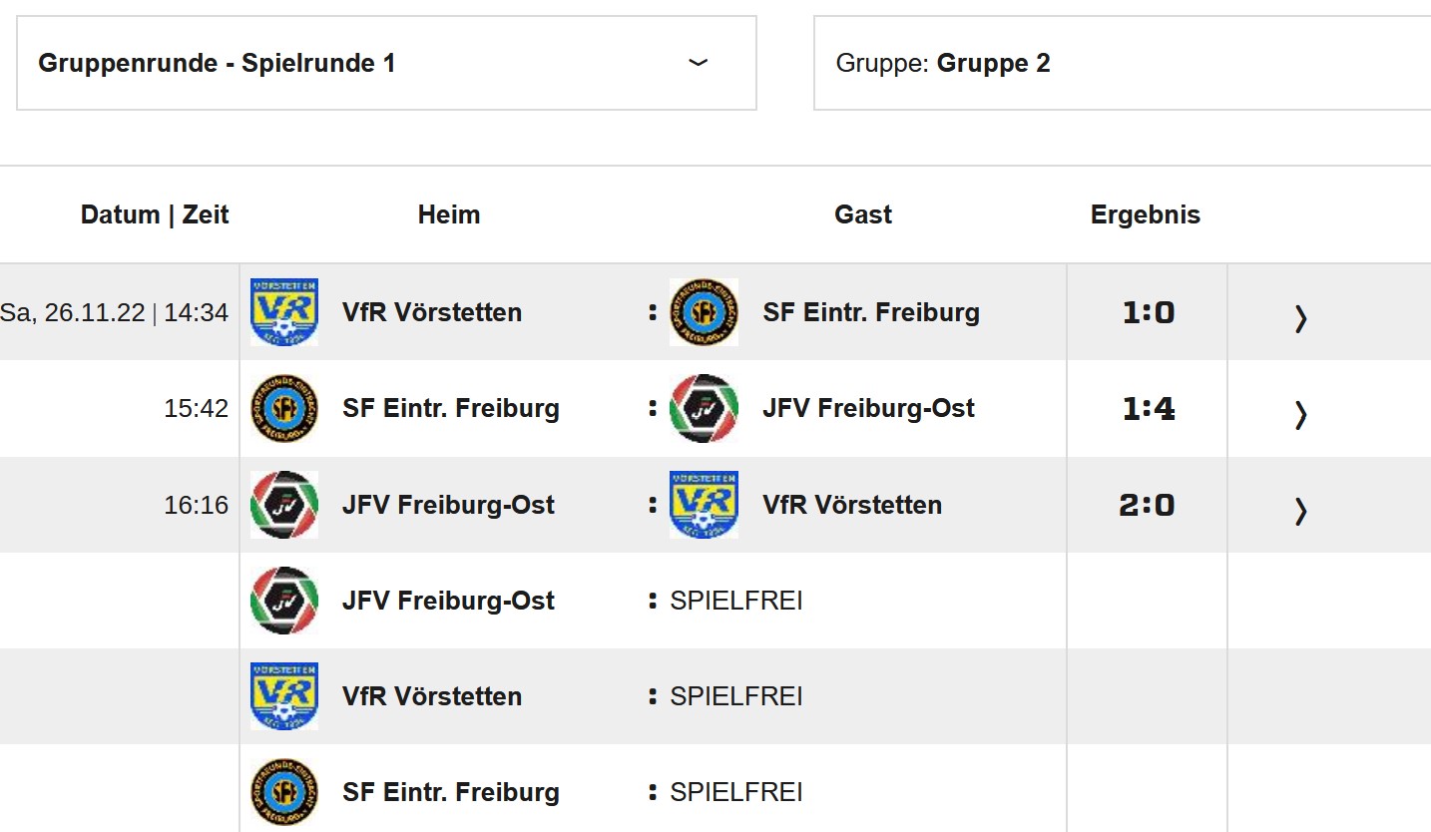
Task: Click SF Eintr. Freiburg home crest at 15:42
Action: (x=284, y=408)
